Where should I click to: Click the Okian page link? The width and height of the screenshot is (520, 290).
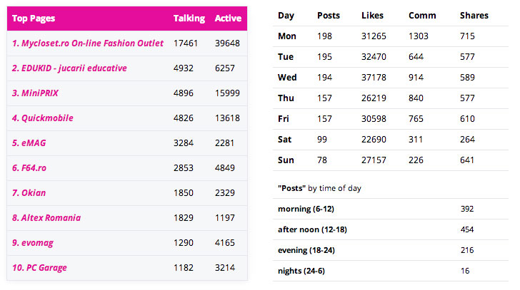coord(29,193)
